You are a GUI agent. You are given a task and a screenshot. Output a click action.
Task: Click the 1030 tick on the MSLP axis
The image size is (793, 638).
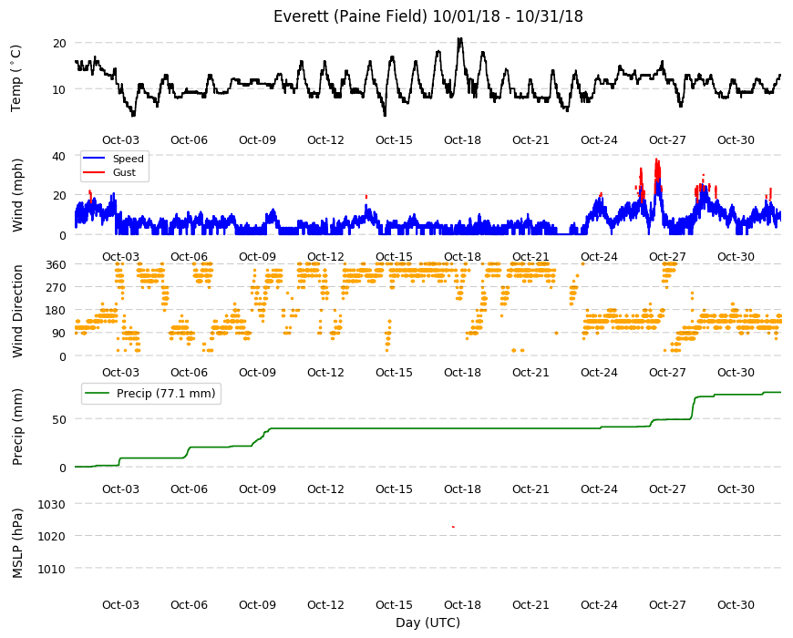click(52, 504)
